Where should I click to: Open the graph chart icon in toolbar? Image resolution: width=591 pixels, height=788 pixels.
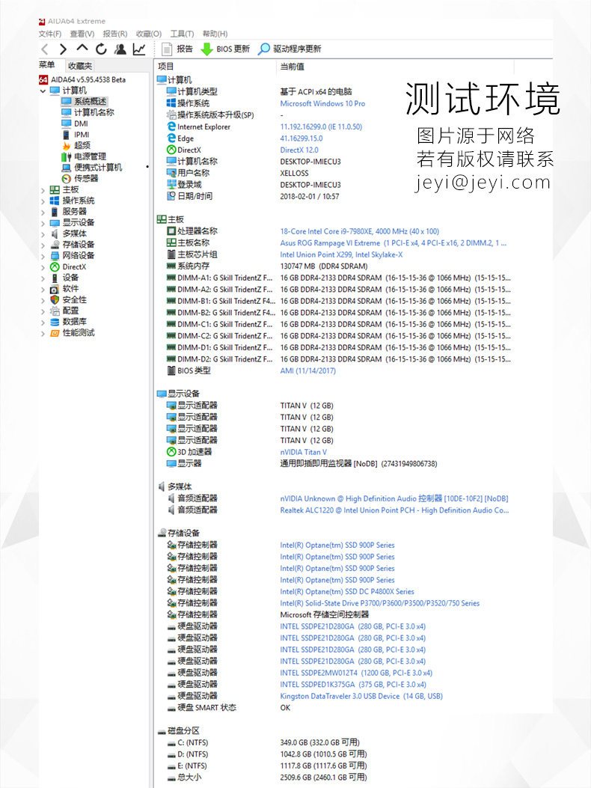coord(138,49)
